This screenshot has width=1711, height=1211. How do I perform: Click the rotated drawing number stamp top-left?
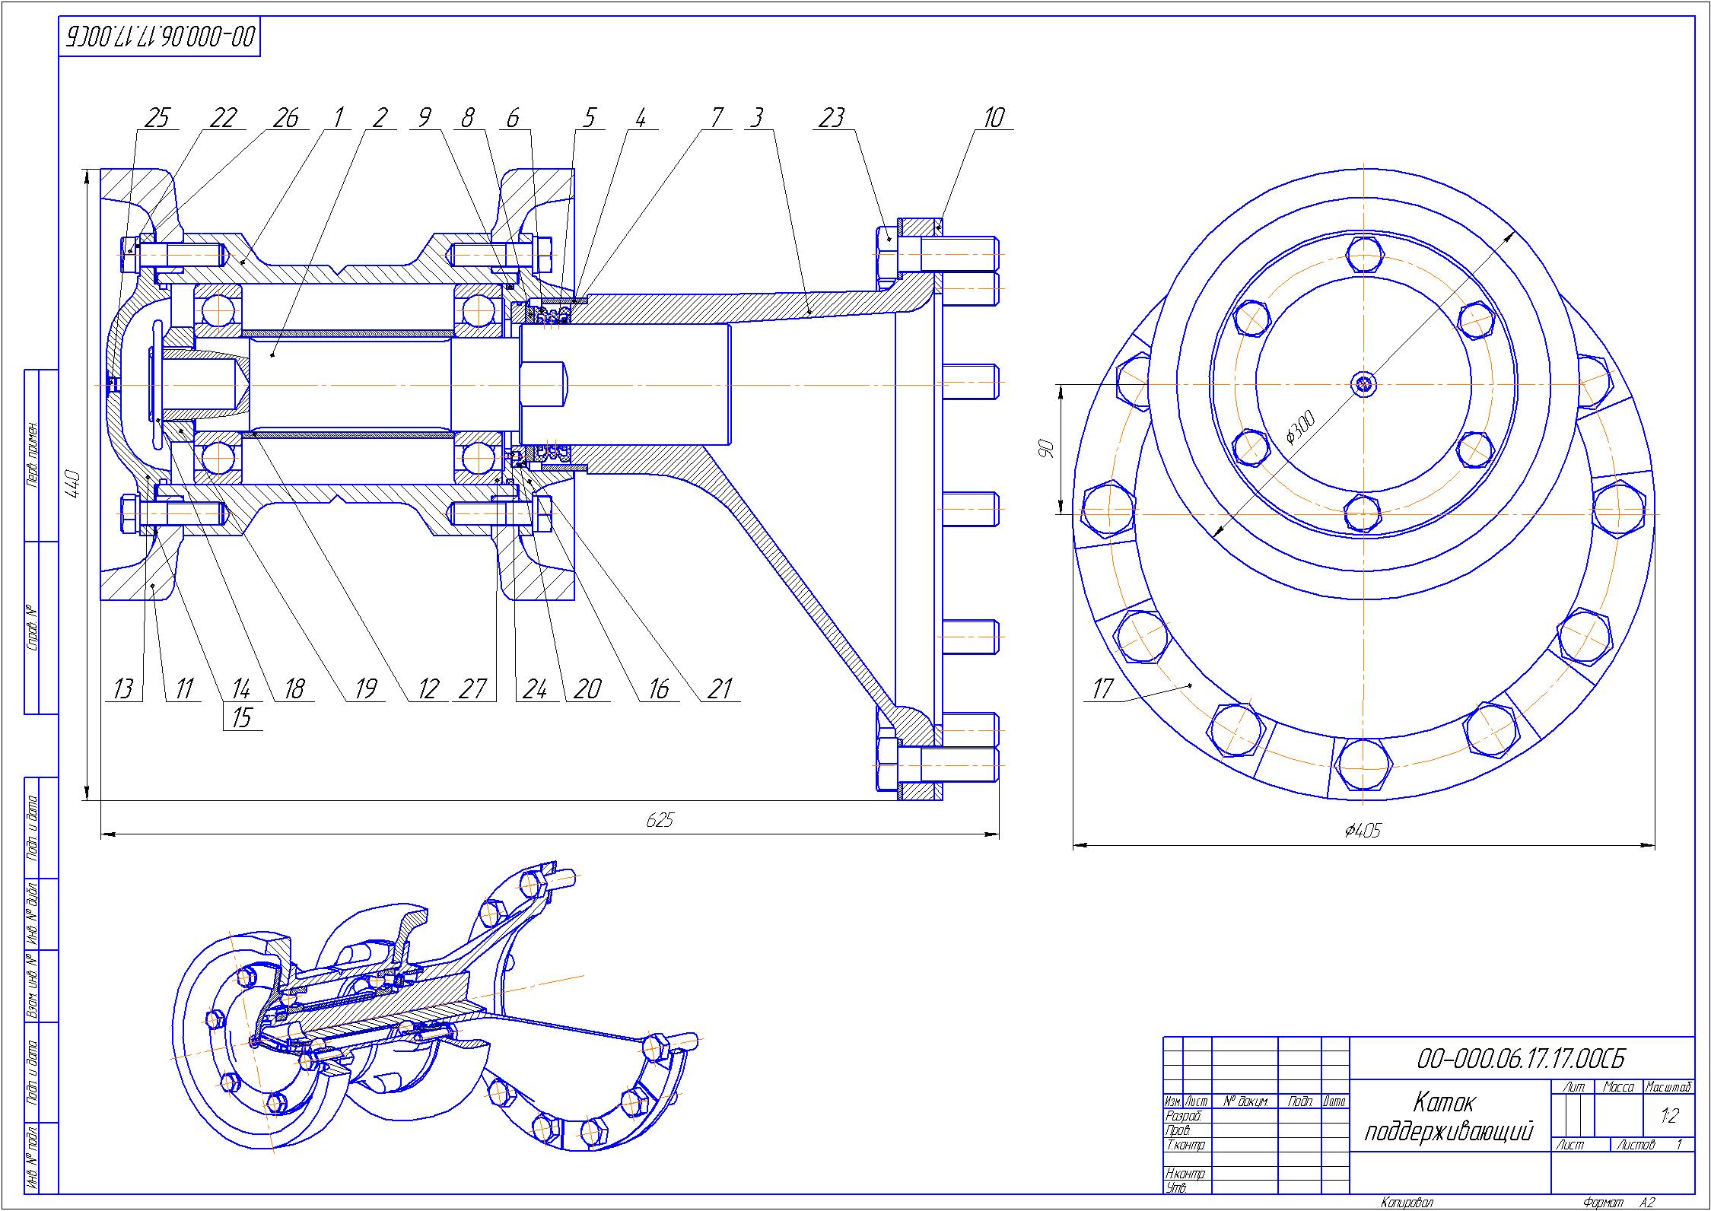(x=160, y=37)
